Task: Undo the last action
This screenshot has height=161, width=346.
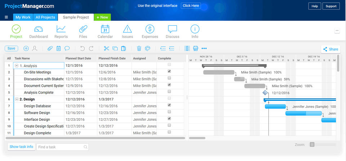Action: coord(82,49)
